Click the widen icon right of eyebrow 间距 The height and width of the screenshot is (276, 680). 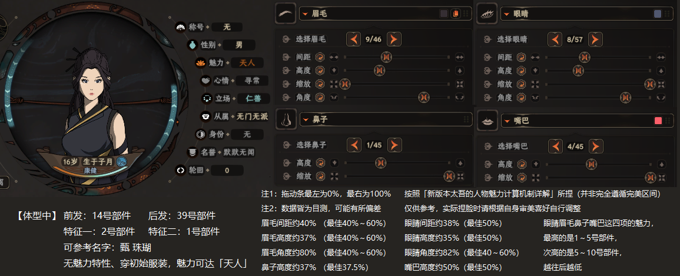point(459,56)
